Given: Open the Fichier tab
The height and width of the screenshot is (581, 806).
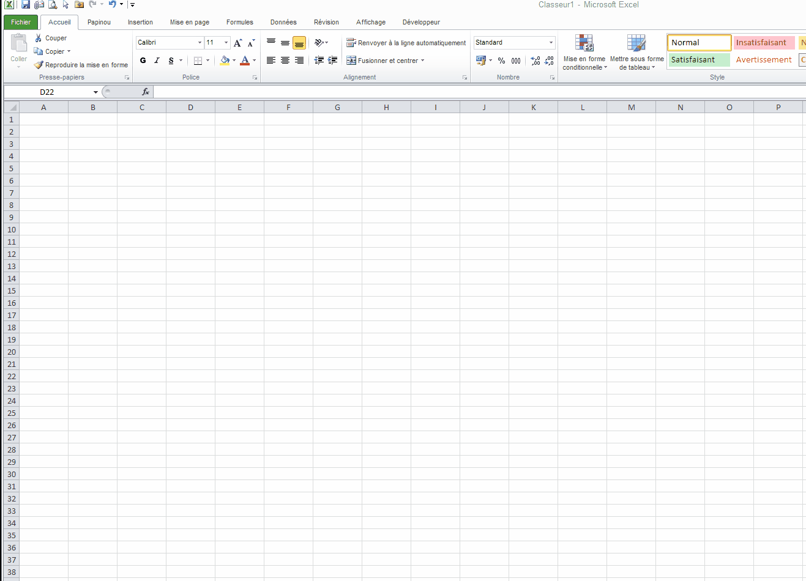Looking at the screenshot, I should [x=21, y=22].
